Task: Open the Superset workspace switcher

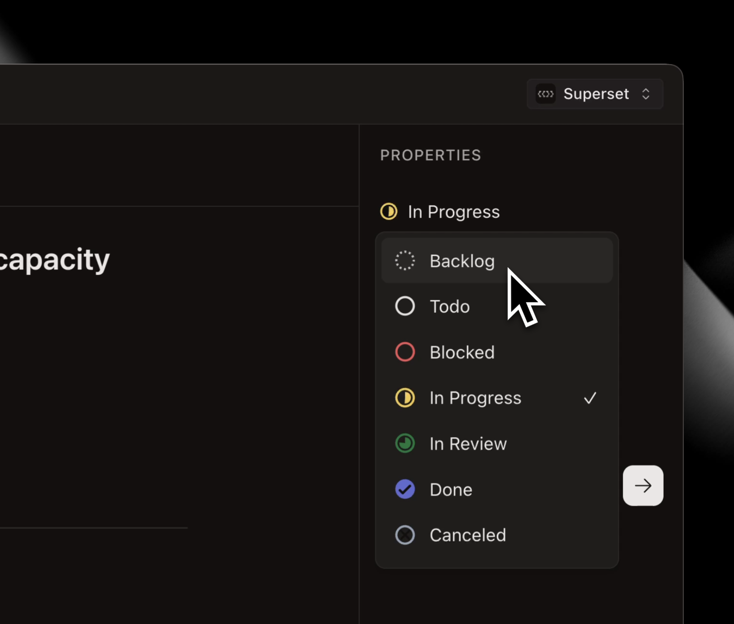Action: click(595, 94)
